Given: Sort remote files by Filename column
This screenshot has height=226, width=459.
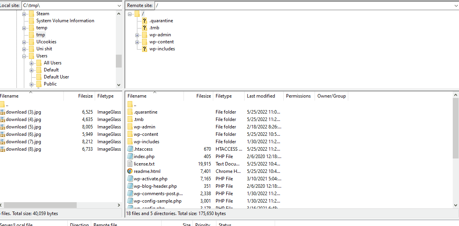Looking at the screenshot, I should (x=155, y=96).
